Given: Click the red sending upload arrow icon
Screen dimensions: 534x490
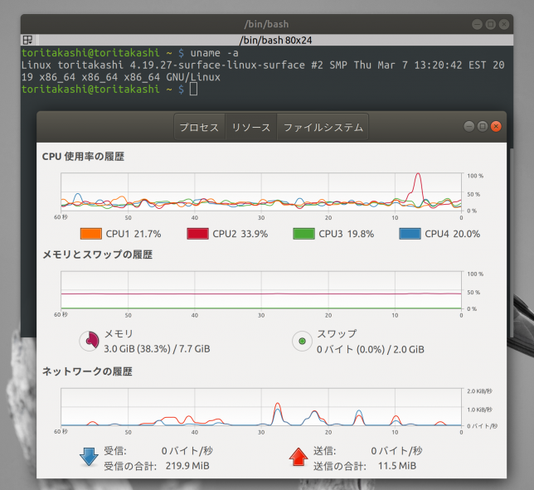Looking at the screenshot, I should [x=298, y=458].
